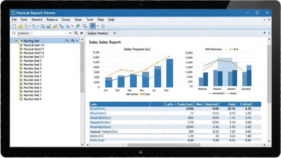Run search with the magnifier icon
The image size is (281, 158).
click(76, 33)
